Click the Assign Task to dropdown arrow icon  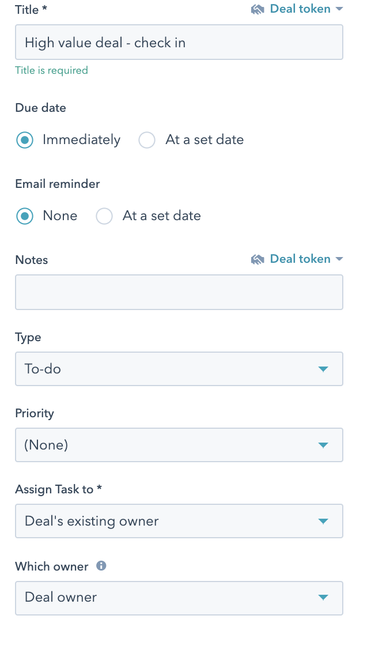323,521
